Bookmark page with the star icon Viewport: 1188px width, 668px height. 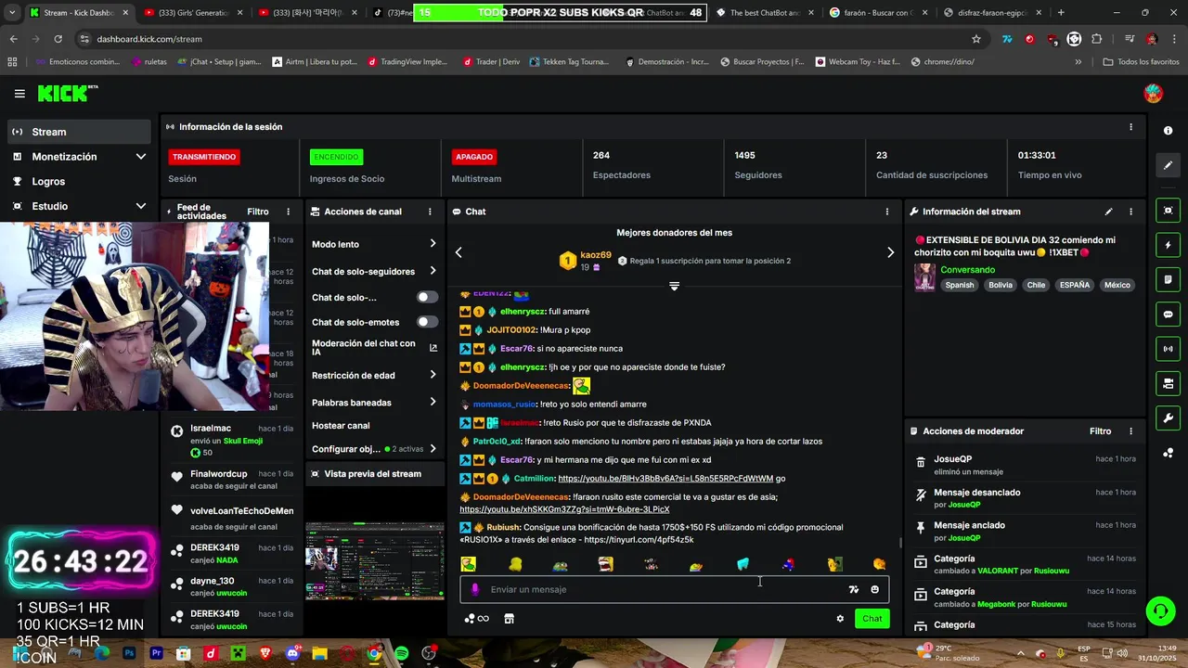click(x=976, y=39)
